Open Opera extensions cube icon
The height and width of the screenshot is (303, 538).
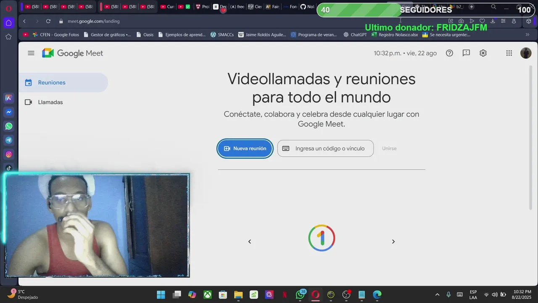click(x=529, y=21)
